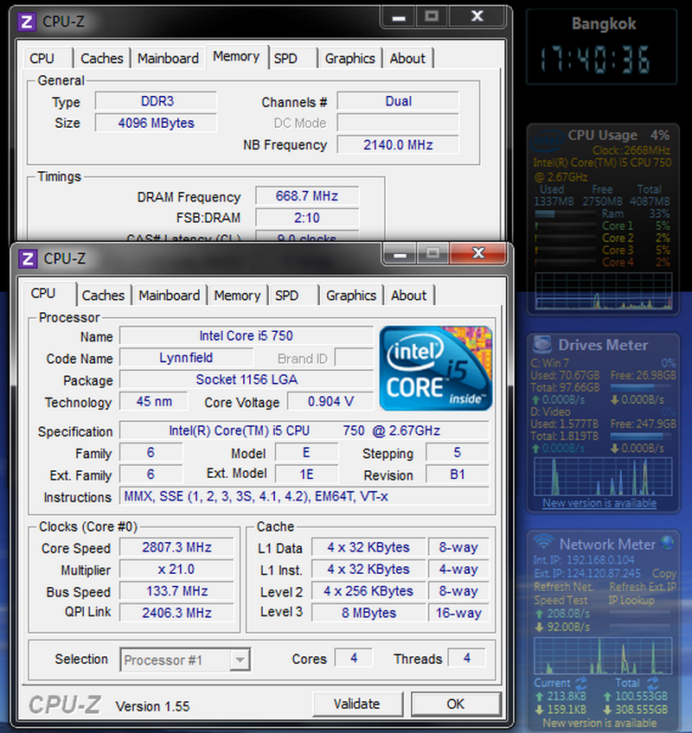Open About tab in the back Memory window
This screenshot has height=733, width=692.
408,59
